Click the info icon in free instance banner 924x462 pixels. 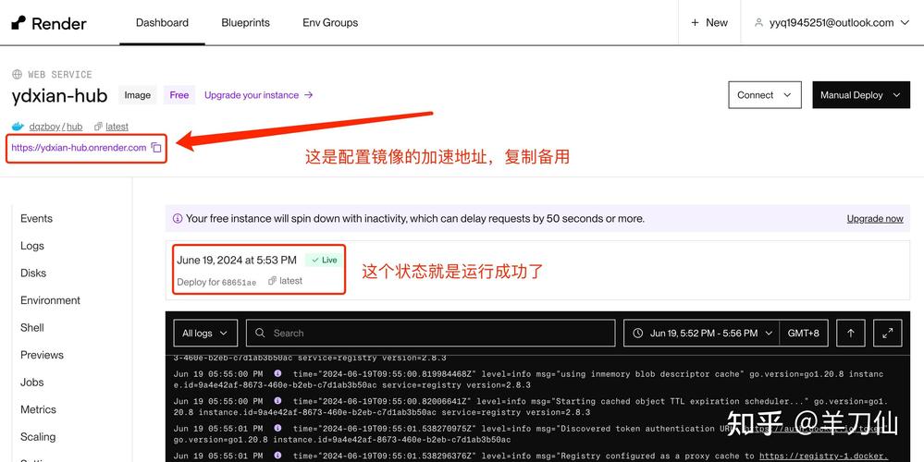tap(178, 218)
